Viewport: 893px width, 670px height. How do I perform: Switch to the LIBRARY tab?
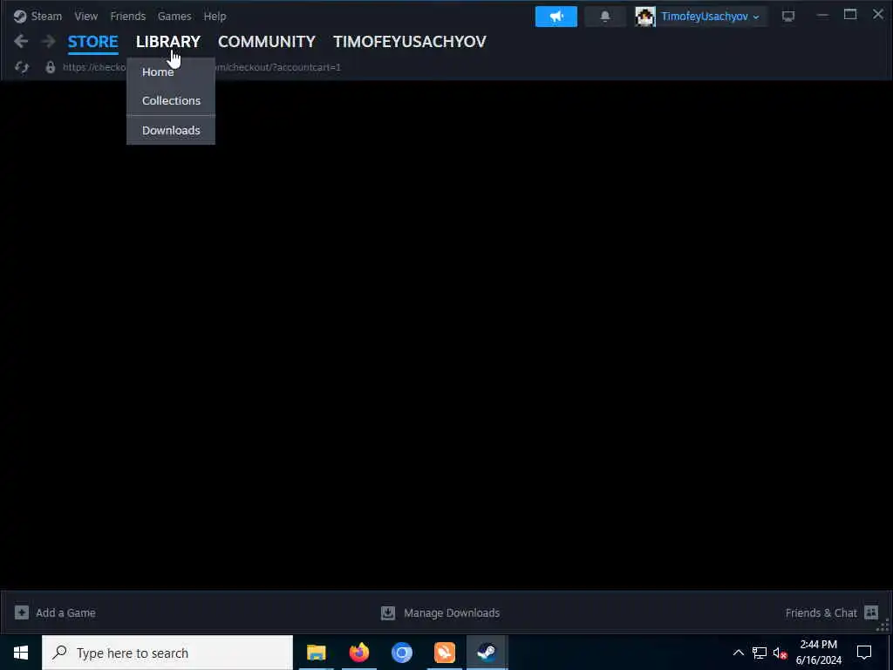(168, 42)
